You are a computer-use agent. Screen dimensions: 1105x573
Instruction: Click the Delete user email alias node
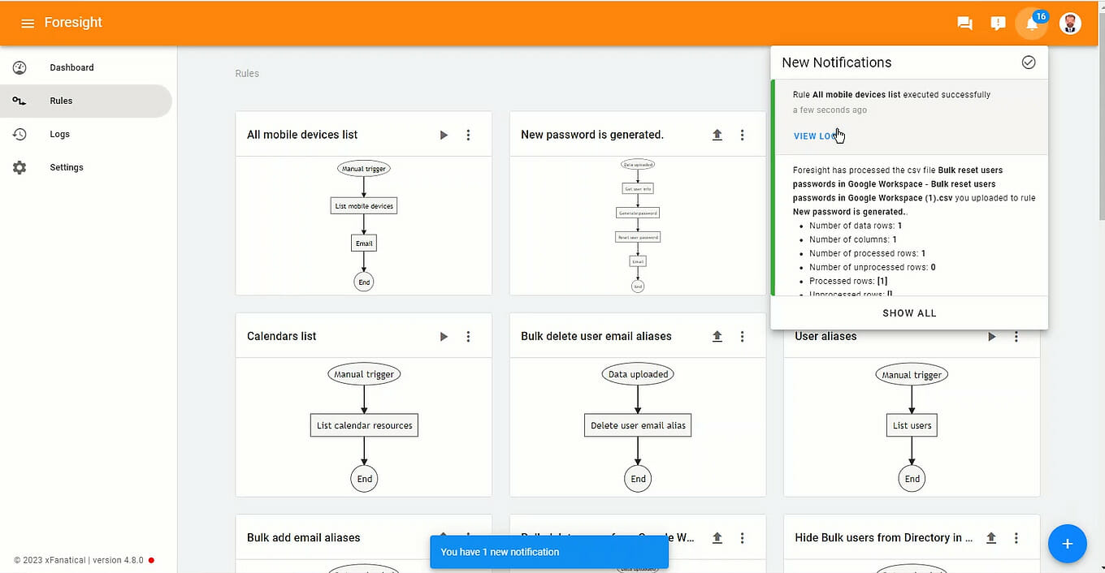point(638,425)
